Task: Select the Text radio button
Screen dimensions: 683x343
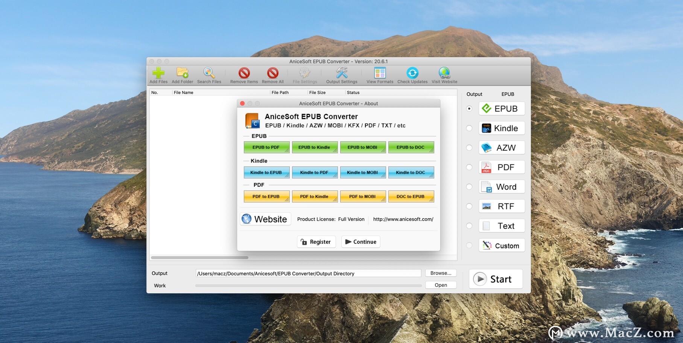Action: click(x=469, y=226)
